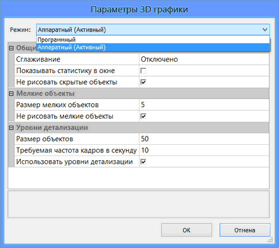Enable Показывать статистику в окне checkbox

click(x=143, y=71)
